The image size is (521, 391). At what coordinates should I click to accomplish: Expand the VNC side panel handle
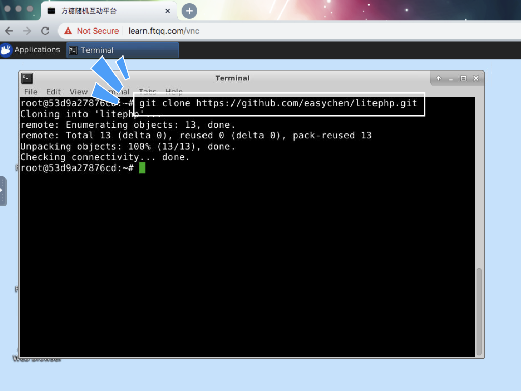tap(3, 191)
